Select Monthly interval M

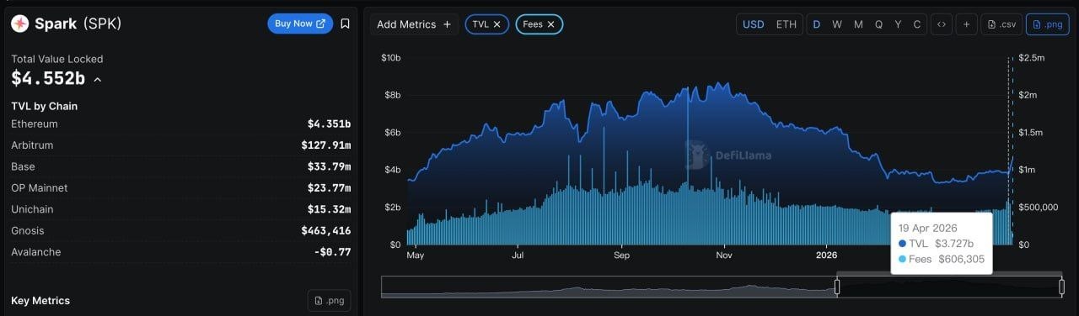858,24
